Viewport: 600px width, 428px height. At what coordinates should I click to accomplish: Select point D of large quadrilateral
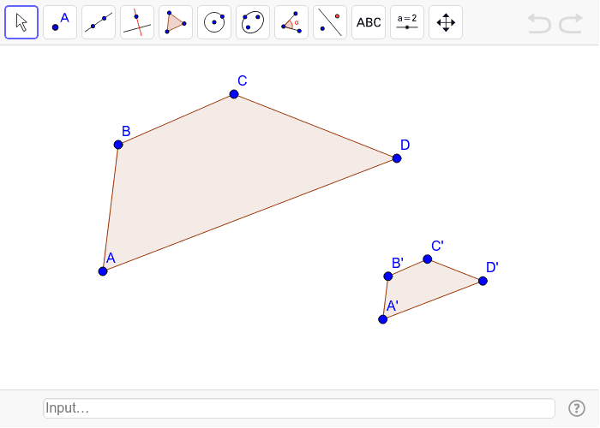click(x=397, y=158)
